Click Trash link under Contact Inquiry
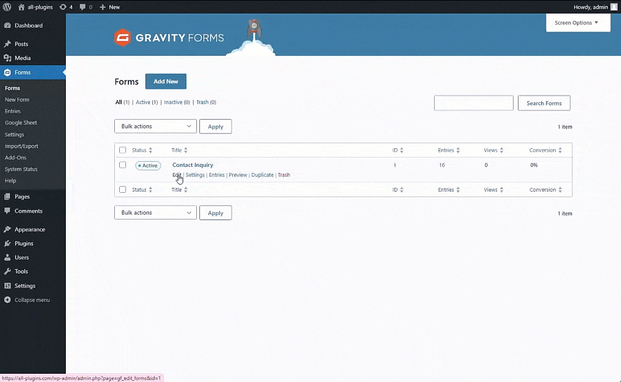Viewport: 621px width, 382px height. coord(284,175)
